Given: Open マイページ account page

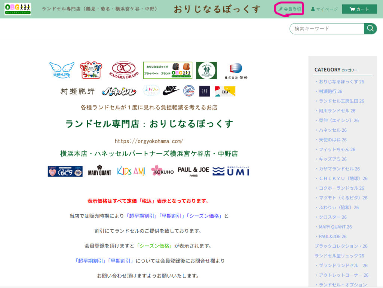Looking at the screenshot, I should point(324,9).
